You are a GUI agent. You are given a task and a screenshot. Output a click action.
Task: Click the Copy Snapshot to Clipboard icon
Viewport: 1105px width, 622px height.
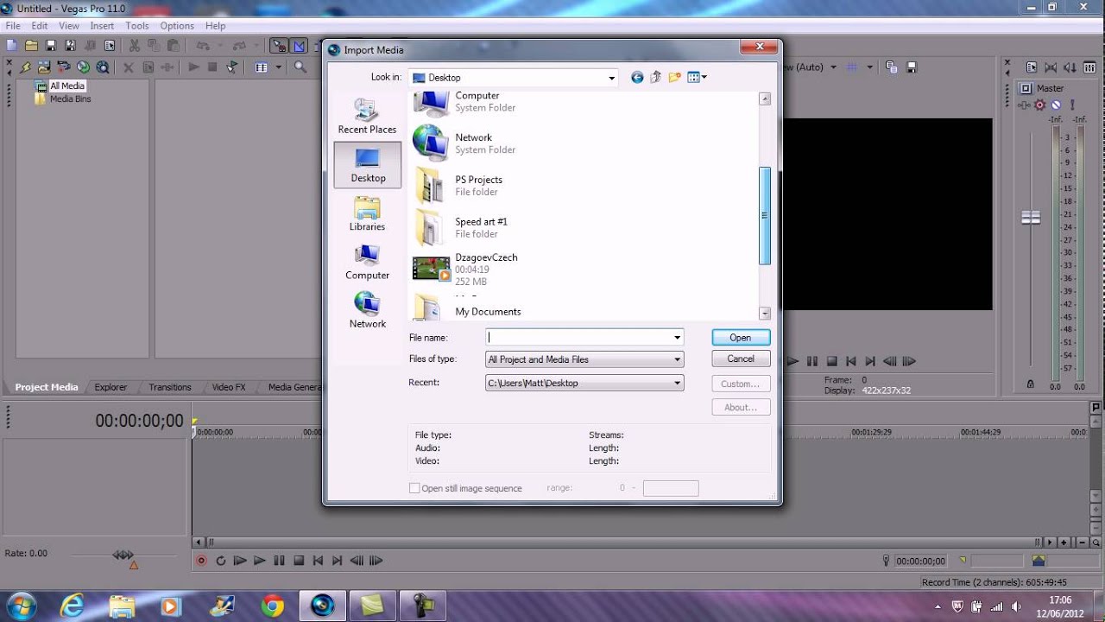(x=892, y=67)
